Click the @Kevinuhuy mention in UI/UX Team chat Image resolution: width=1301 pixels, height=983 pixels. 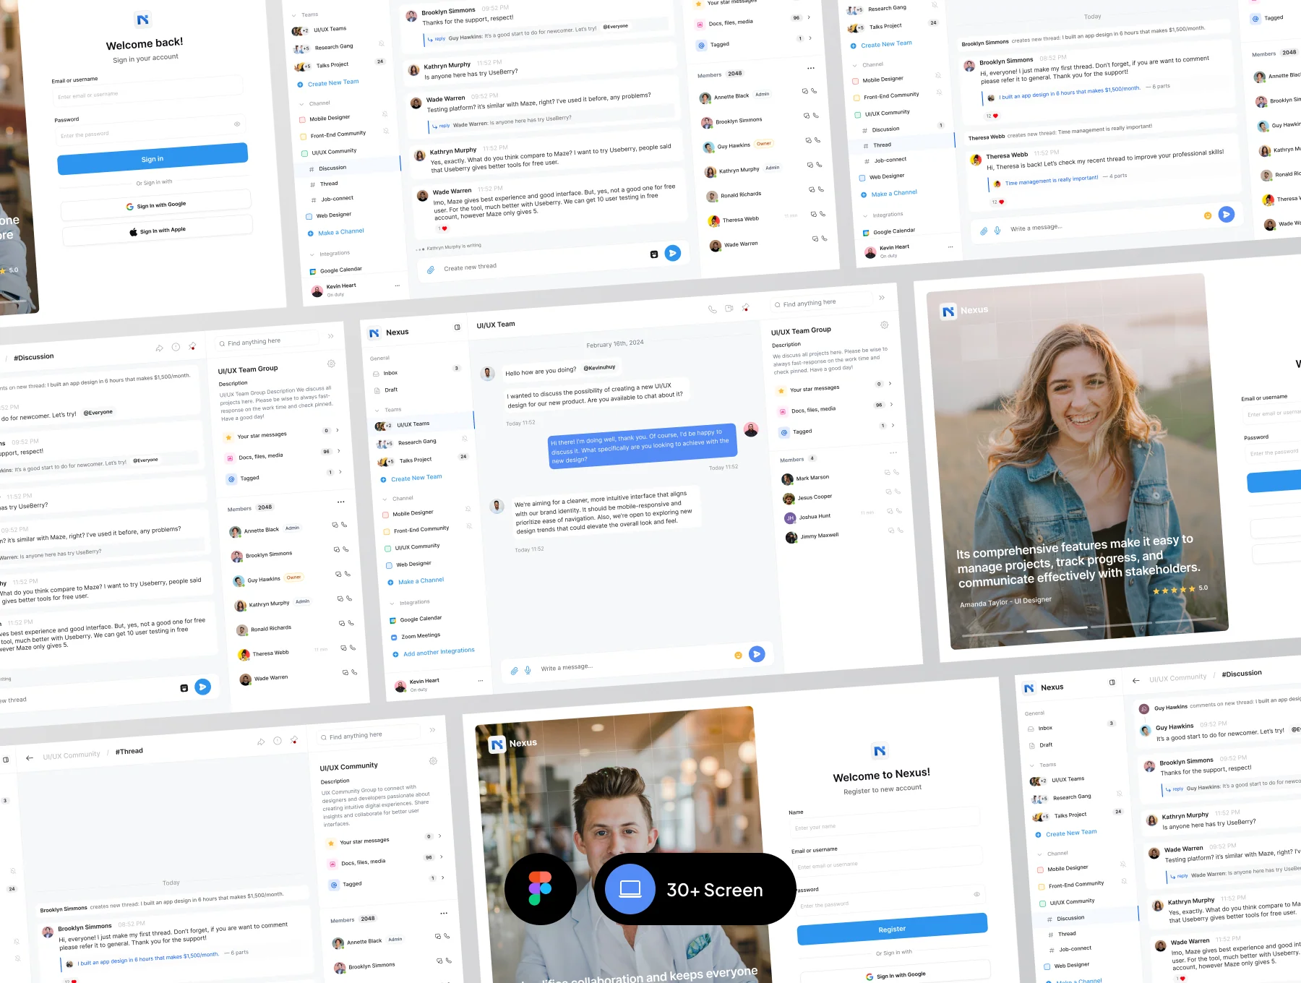[x=599, y=368]
